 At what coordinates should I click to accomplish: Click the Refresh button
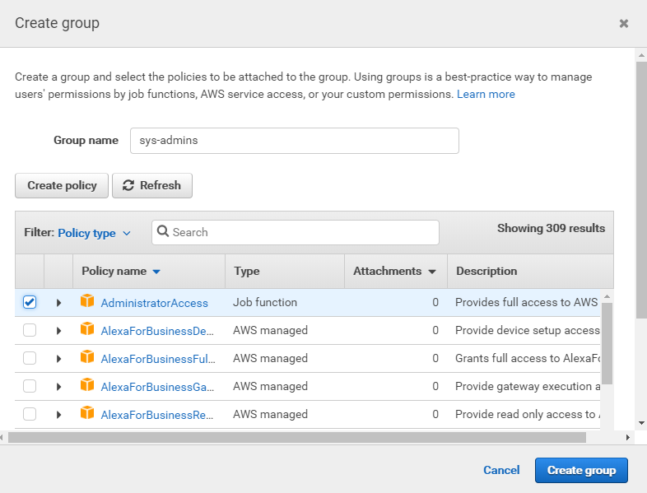pos(152,185)
